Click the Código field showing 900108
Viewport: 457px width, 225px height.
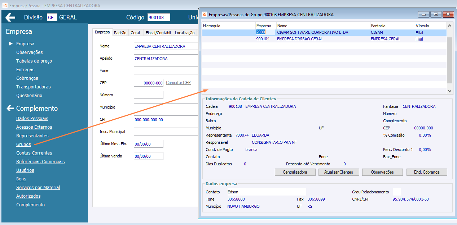pos(159,17)
